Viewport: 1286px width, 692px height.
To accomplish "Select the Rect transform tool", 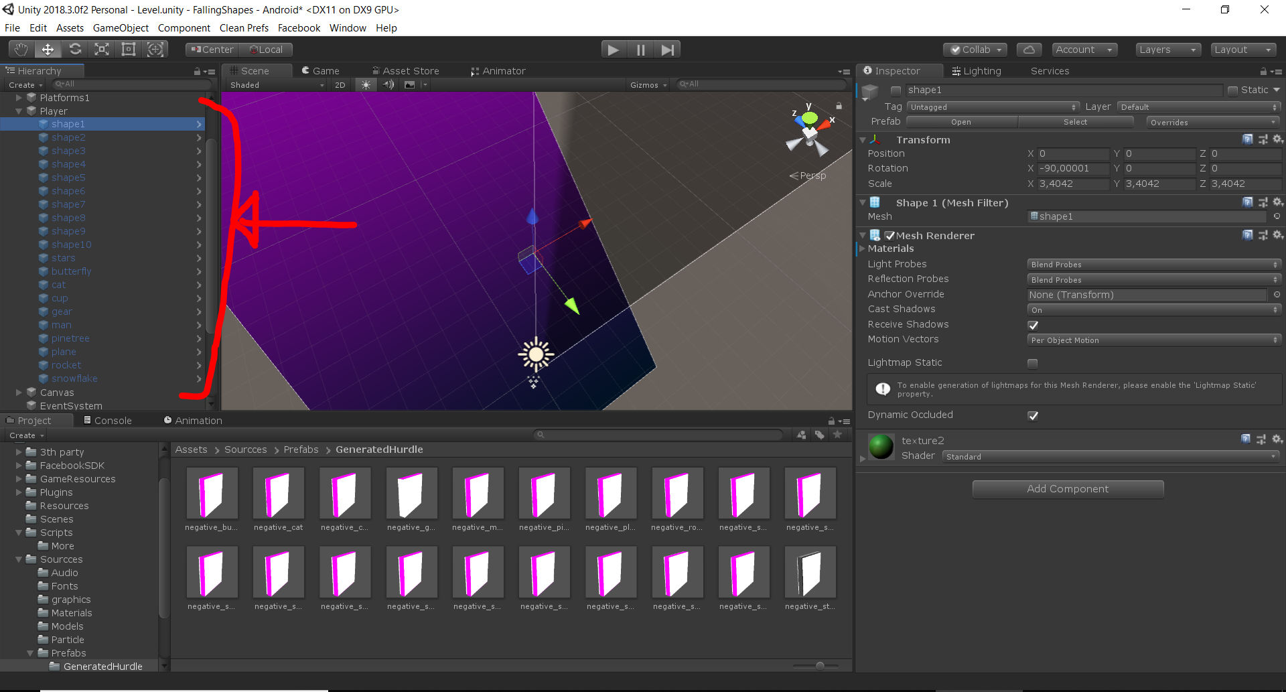I will coord(128,49).
